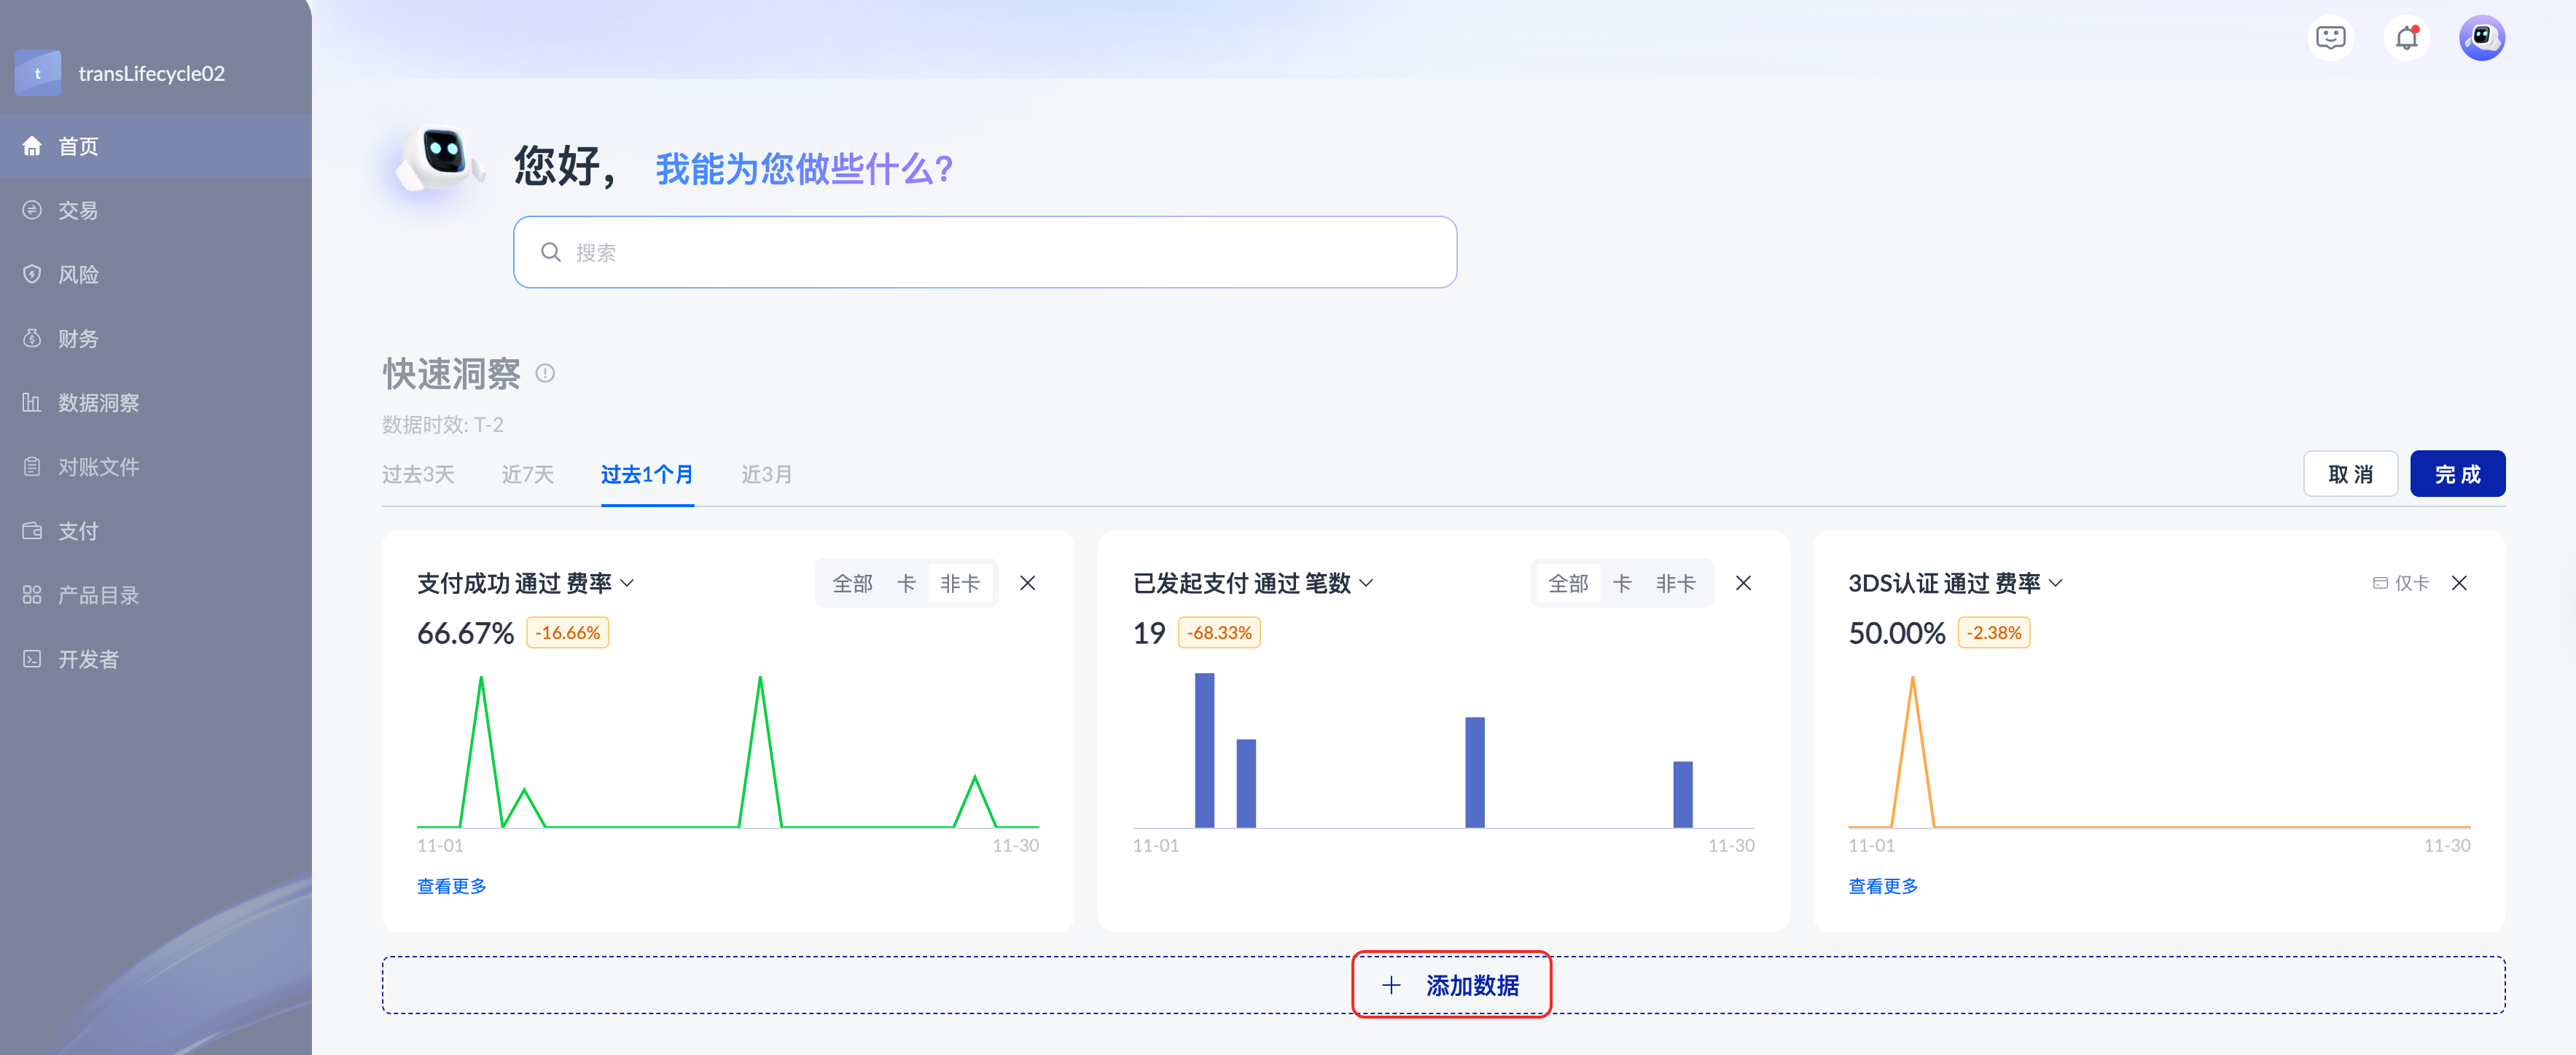Select 全部 filter in 已发起支付 card
This screenshot has height=1055, width=2576.
[x=1567, y=583]
